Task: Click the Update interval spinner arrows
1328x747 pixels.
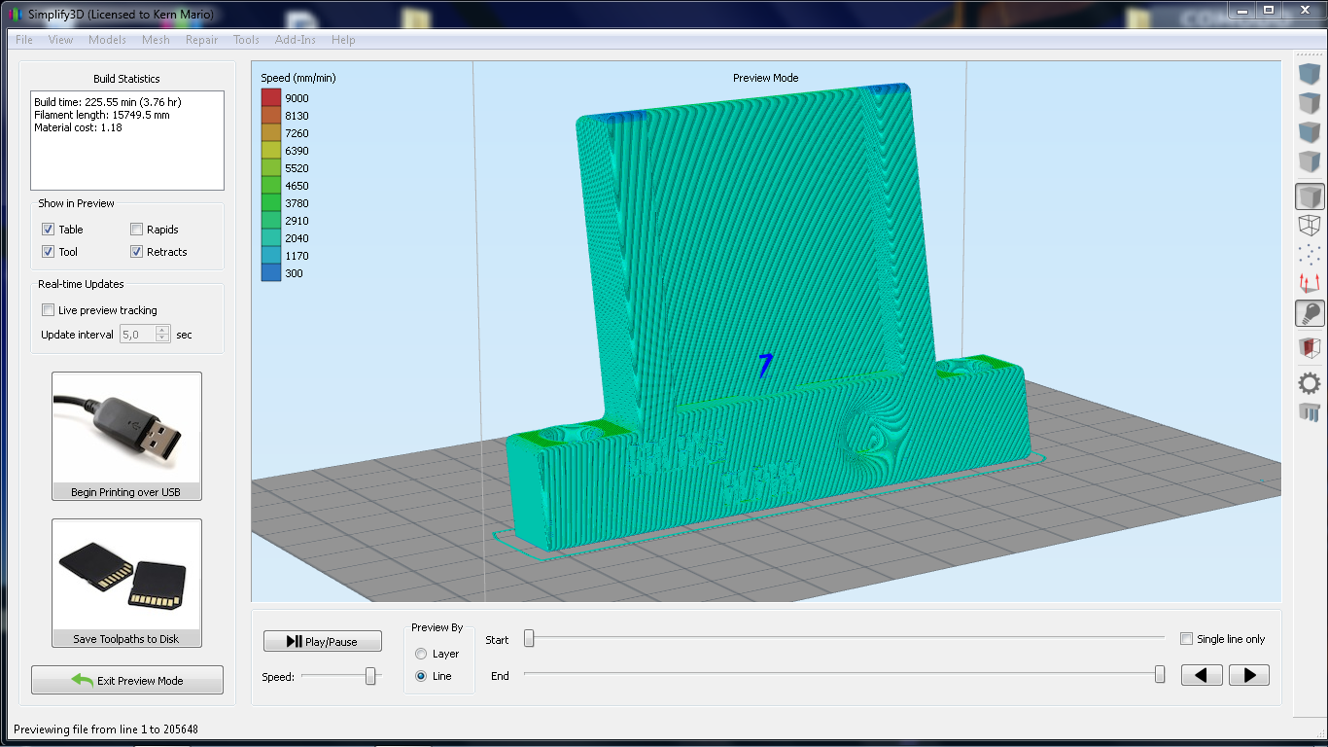Action: pyautogui.click(x=162, y=335)
